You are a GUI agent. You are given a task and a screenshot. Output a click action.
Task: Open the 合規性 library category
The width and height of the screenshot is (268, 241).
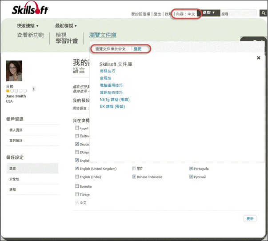[105, 78]
